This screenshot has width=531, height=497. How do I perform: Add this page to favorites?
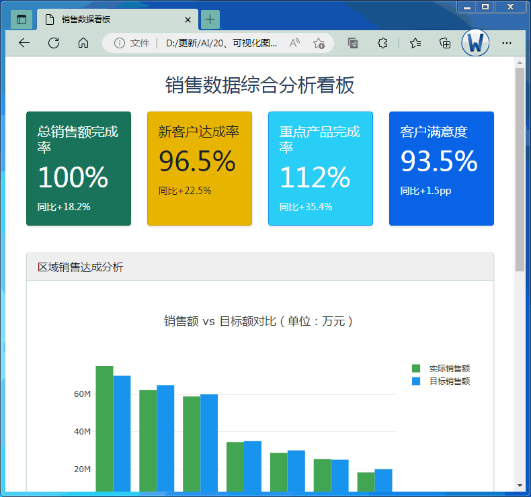coord(319,43)
